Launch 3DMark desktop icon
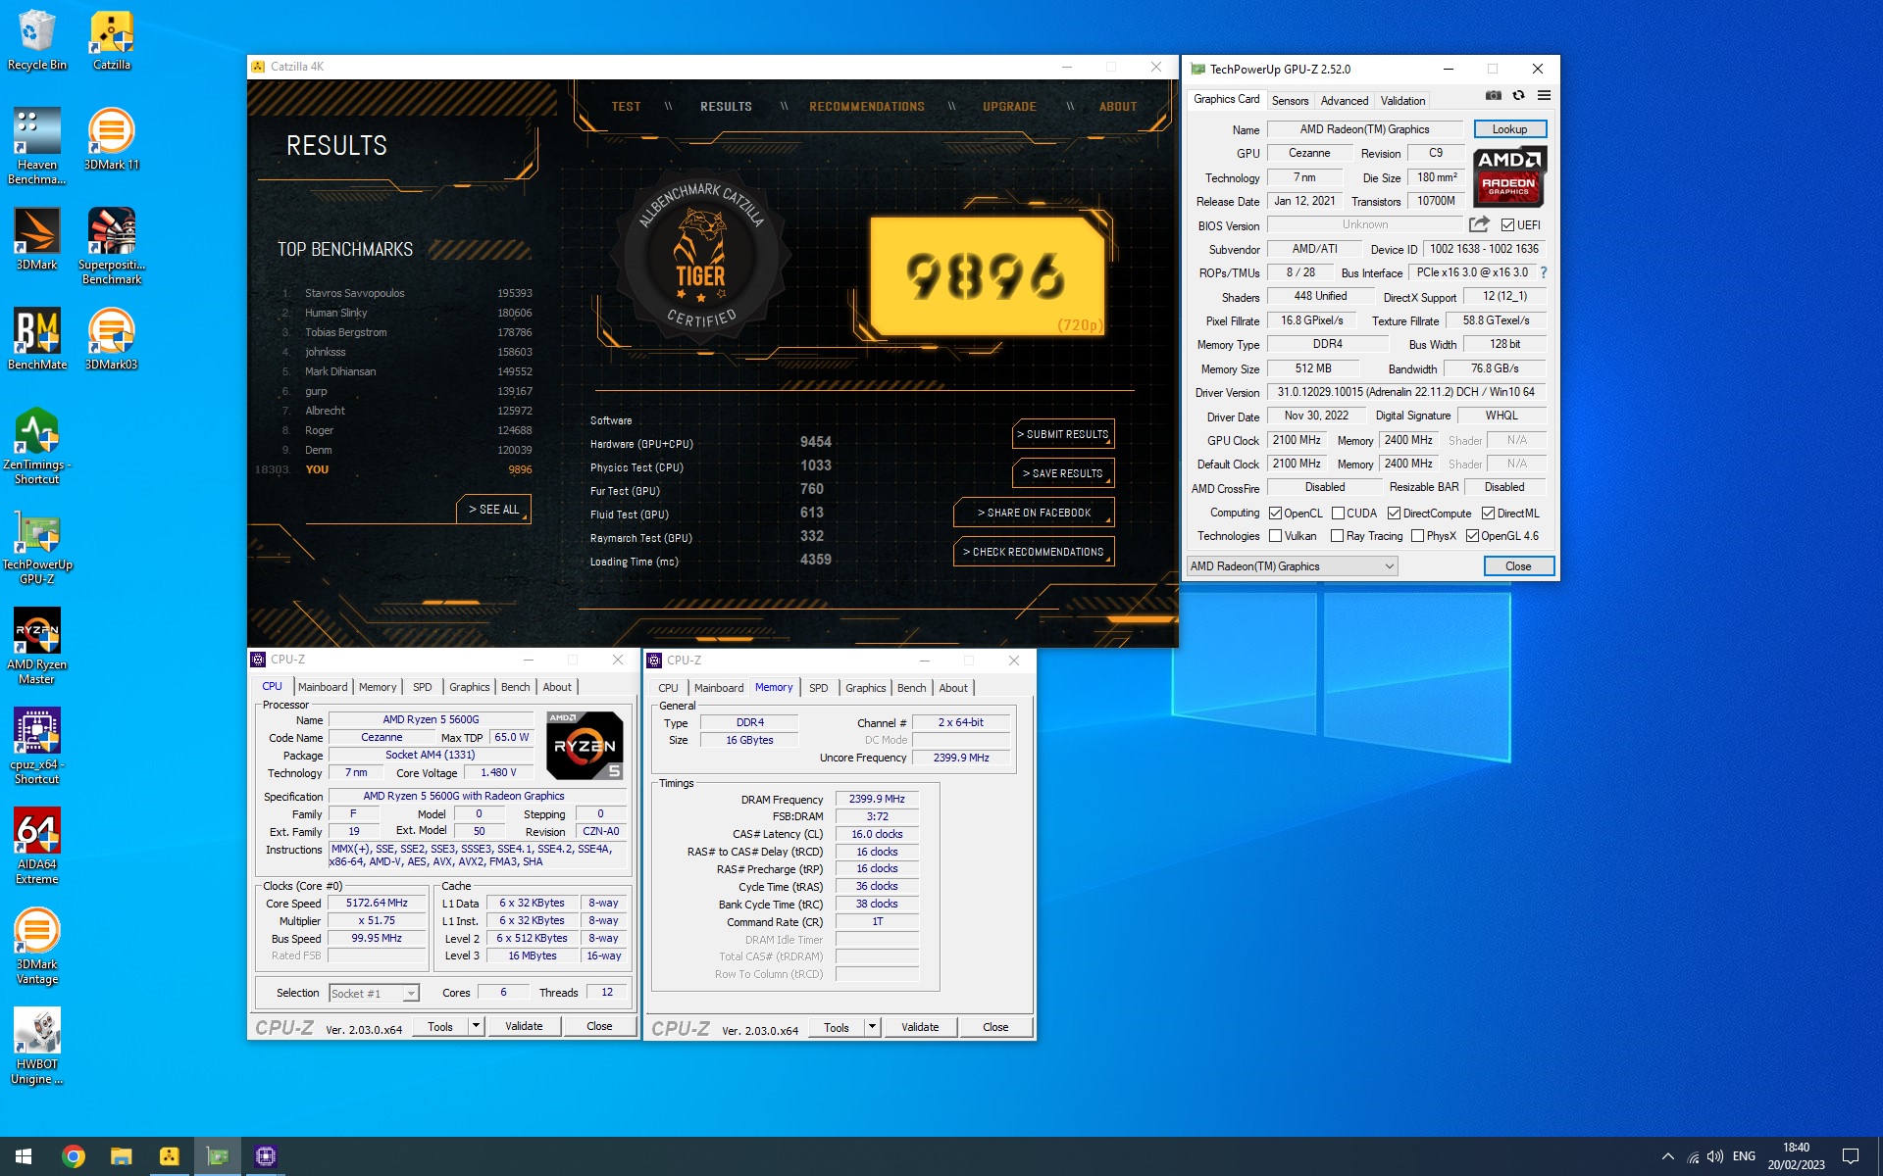Screen dimensions: 1883x1176 [36, 239]
